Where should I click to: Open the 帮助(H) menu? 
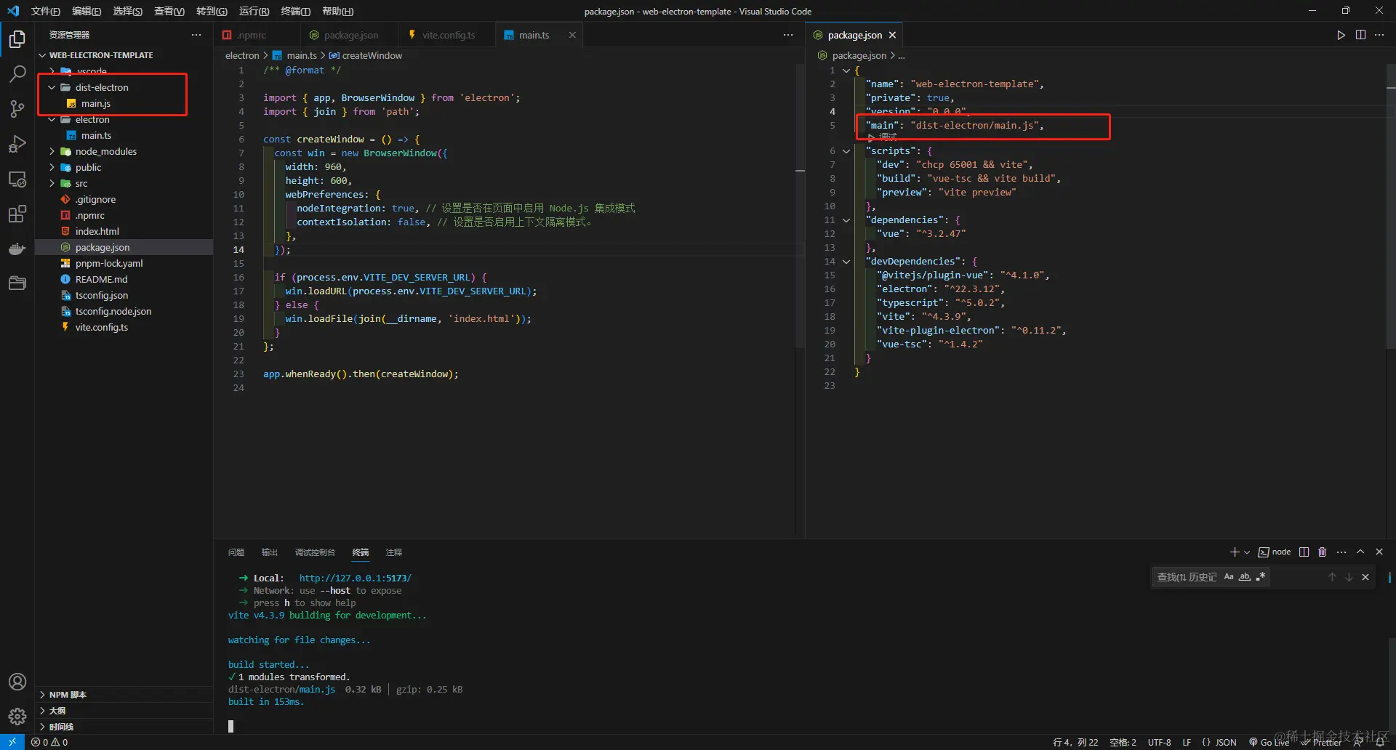[x=337, y=11]
